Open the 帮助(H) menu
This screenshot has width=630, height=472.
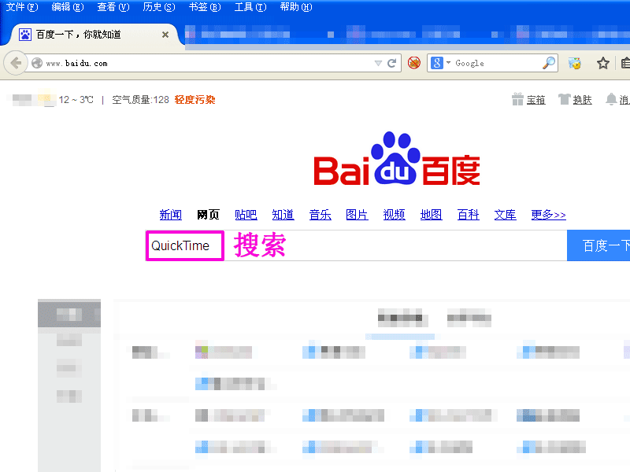coord(296,7)
